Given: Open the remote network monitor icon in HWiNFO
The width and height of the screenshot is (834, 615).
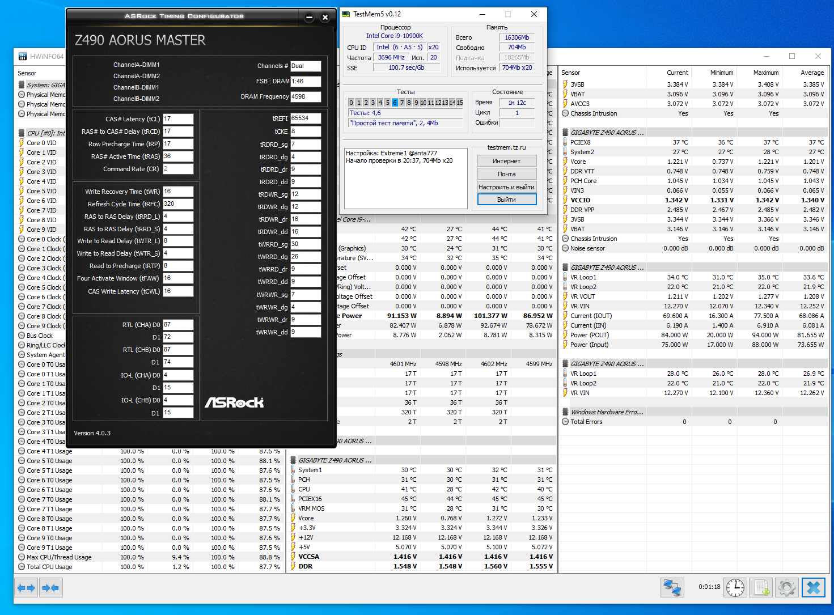Looking at the screenshot, I should [x=672, y=587].
